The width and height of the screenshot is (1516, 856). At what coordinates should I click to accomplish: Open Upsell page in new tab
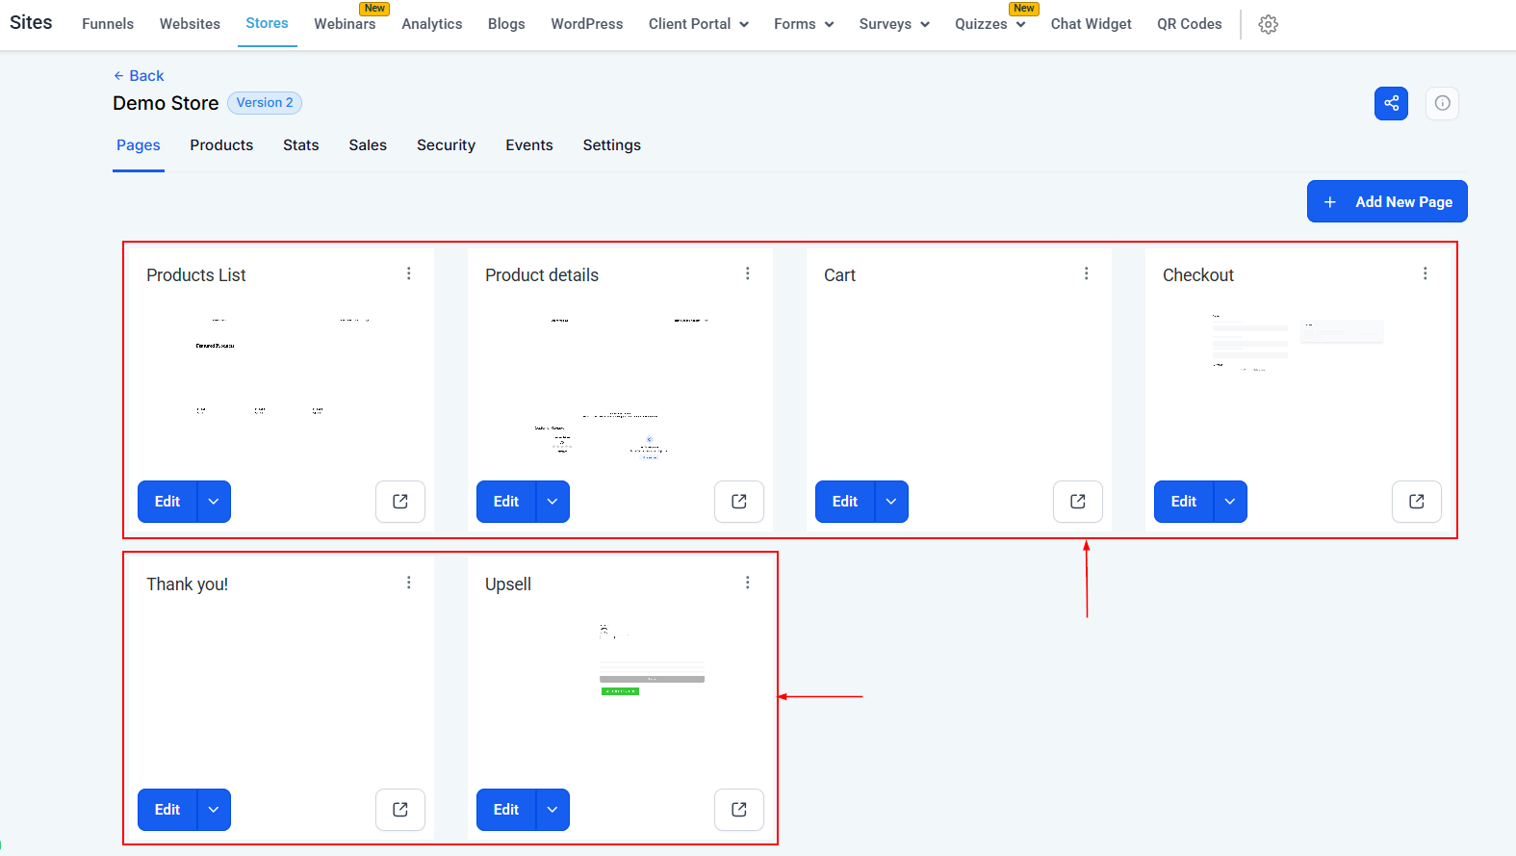[739, 810]
